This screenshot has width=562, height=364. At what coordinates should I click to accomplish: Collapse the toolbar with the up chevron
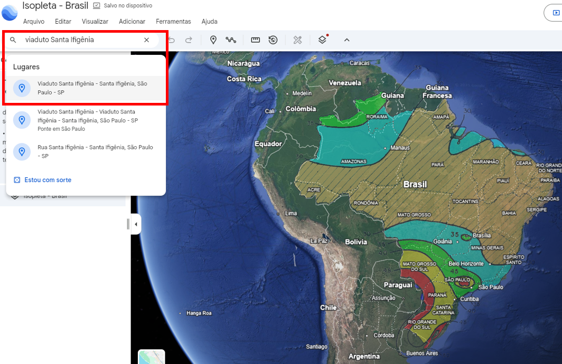tap(347, 40)
